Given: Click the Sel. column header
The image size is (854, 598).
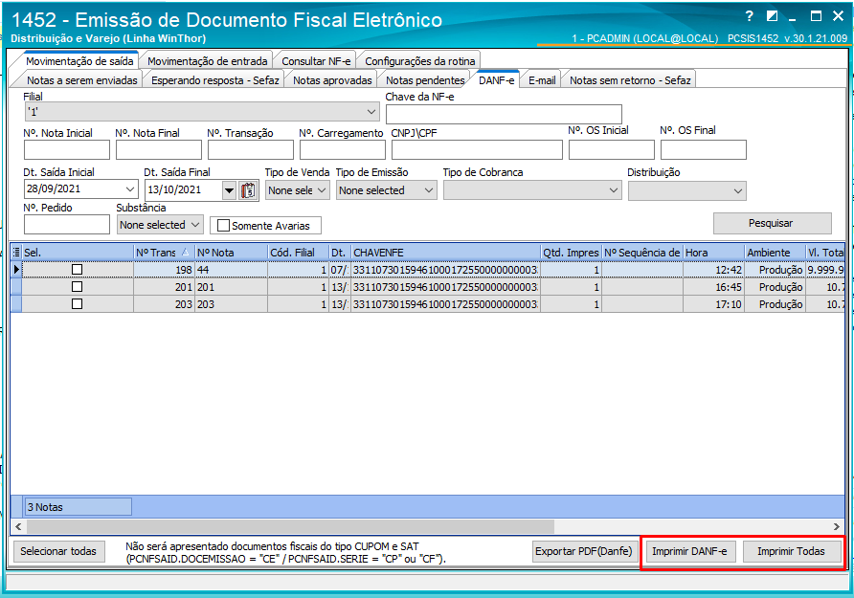Looking at the screenshot, I should (x=78, y=253).
